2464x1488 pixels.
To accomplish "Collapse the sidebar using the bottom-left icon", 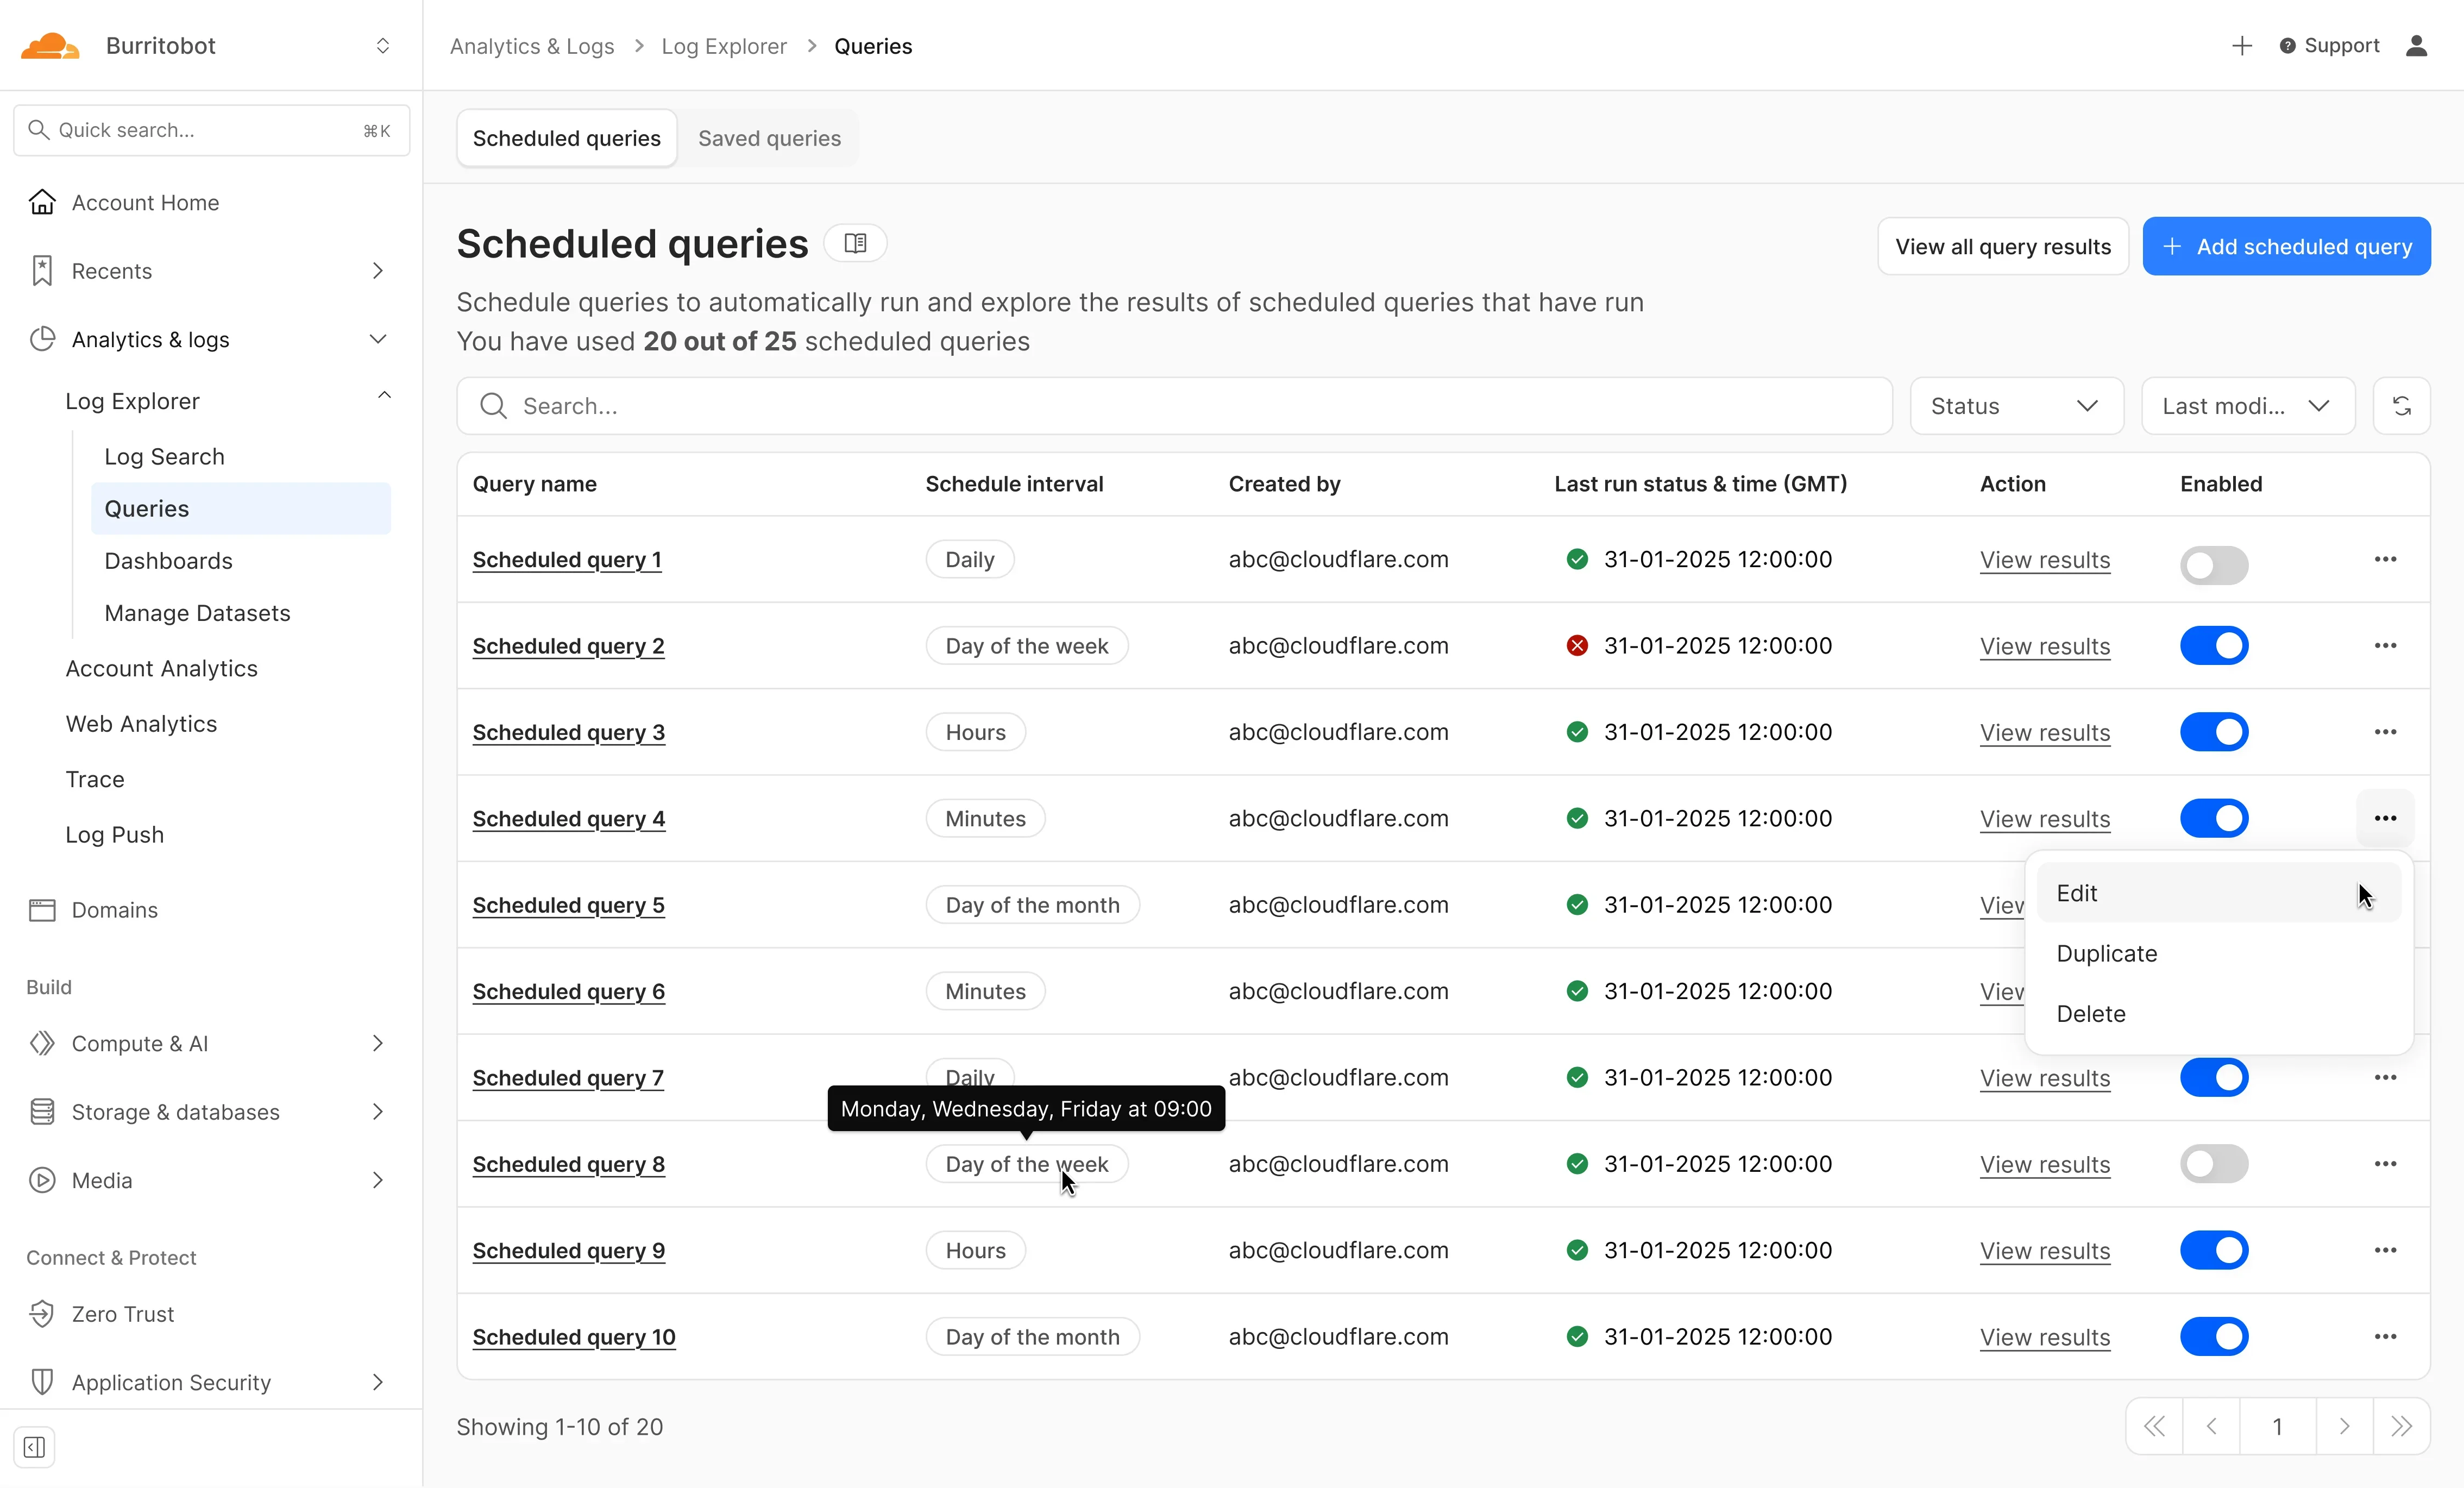I will 33,1447.
